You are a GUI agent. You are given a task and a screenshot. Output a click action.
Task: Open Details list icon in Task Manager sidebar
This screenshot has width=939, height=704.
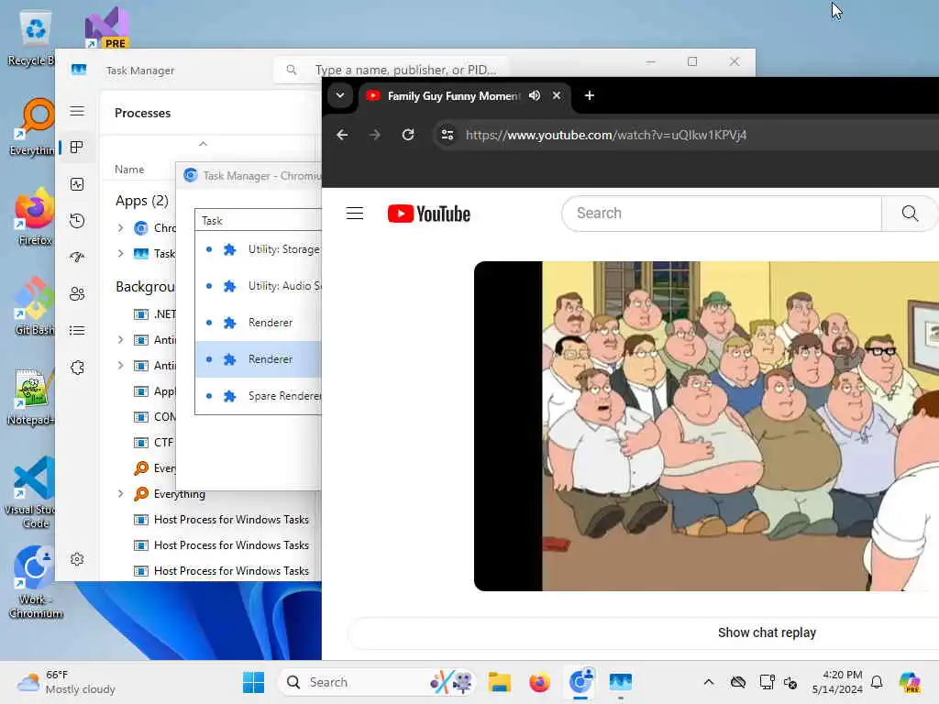(x=77, y=330)
